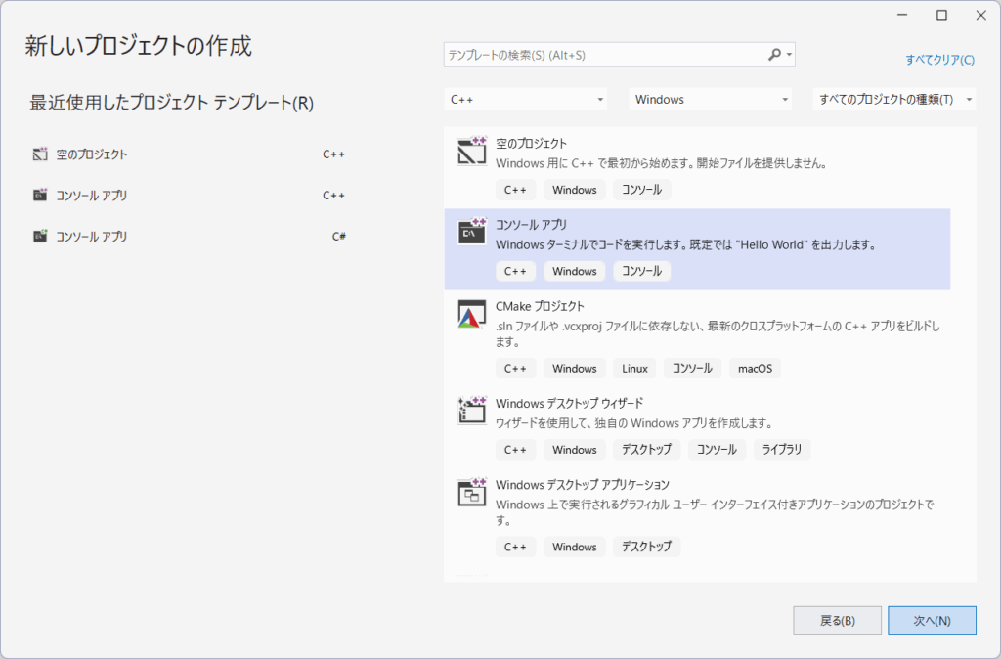Click the search magnifier icon
Screen dimensions: 1001x659
(774, 55)
